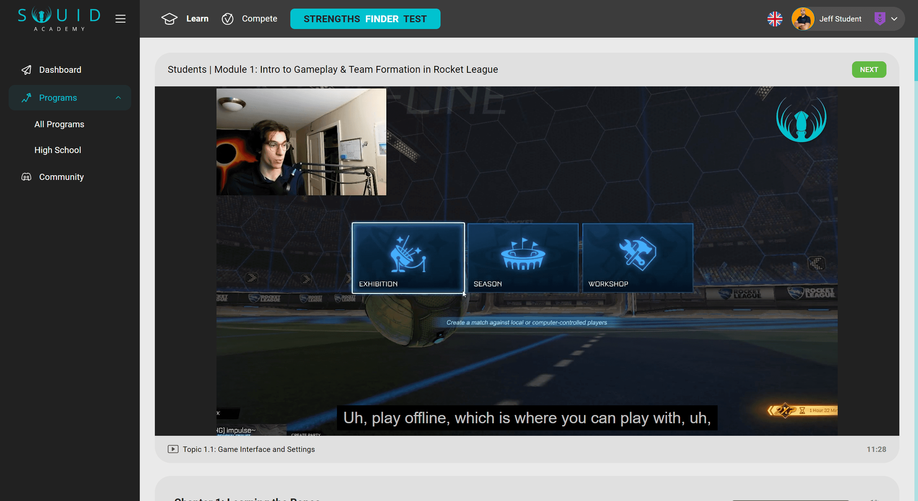Click the Workshop tile in the video
Viewport: 918px width, 501px height.
[x=637, y=258]
